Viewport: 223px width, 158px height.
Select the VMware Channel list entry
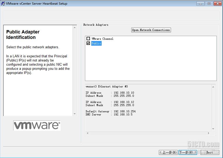(x=102, y=39)
